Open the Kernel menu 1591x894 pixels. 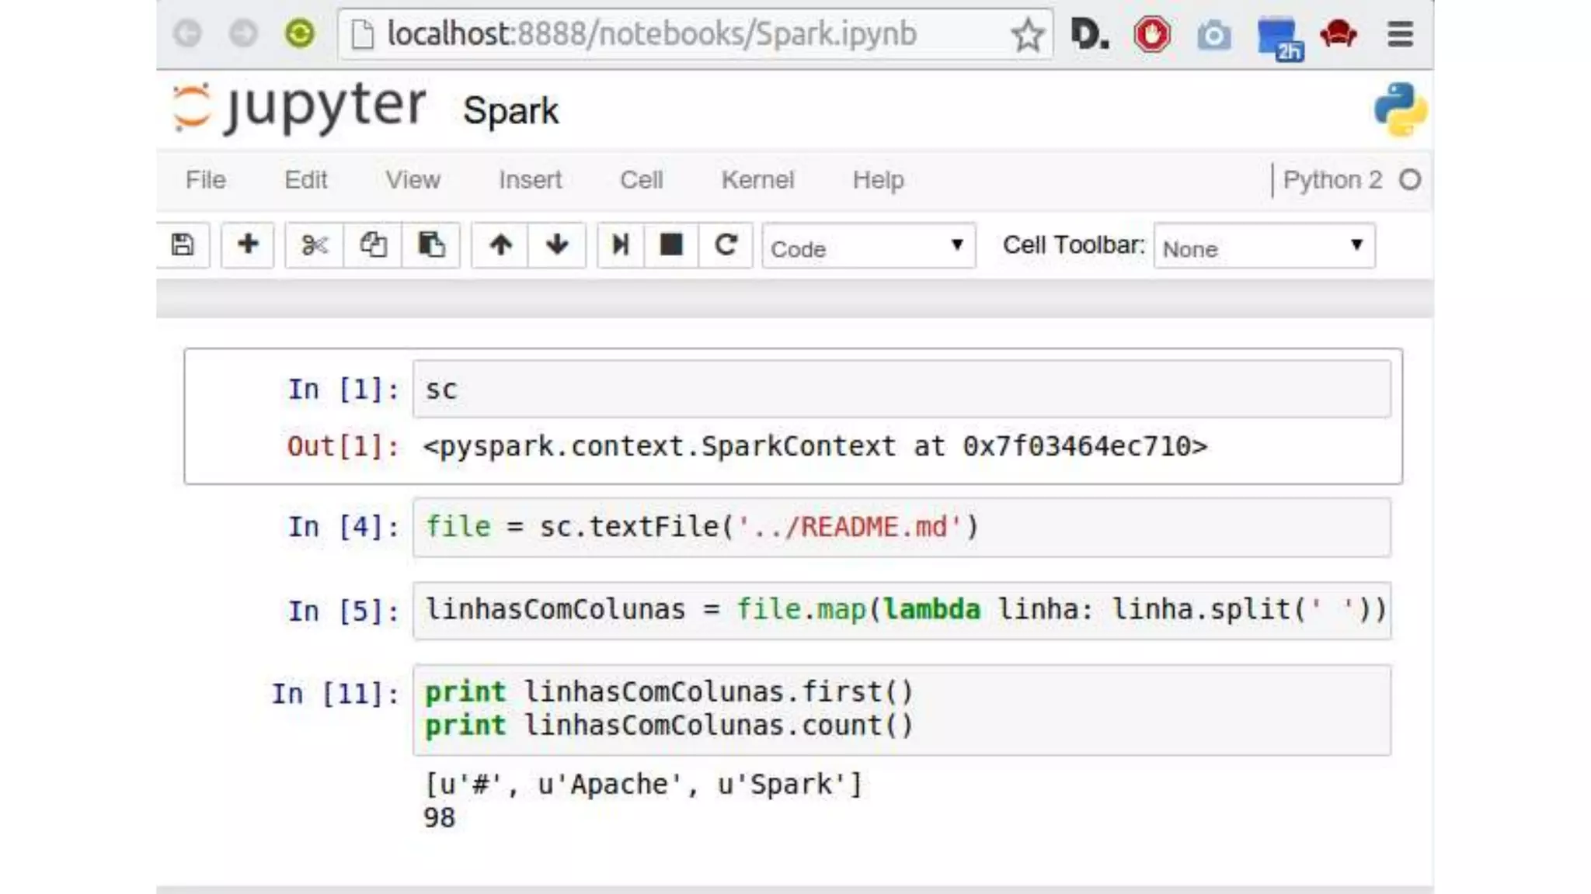tap(757, 180)
